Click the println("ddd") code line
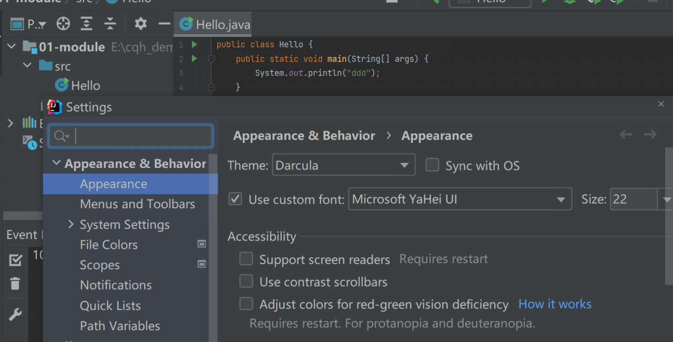 (317, 73)
